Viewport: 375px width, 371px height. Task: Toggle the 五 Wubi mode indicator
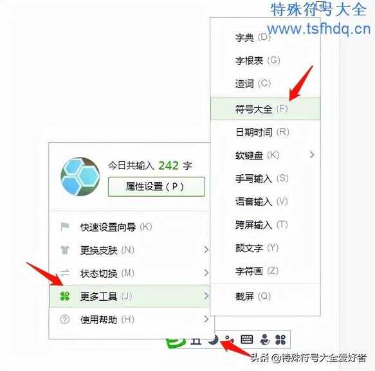196,341
